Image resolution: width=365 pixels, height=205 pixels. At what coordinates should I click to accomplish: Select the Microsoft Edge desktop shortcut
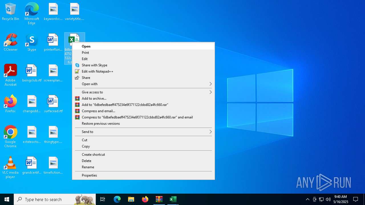point(32,13)
